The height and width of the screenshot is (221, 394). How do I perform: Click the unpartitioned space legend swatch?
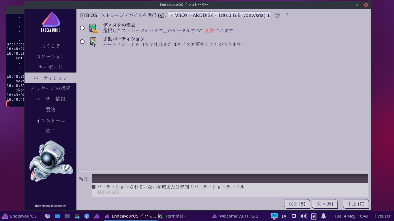point(93,187)
